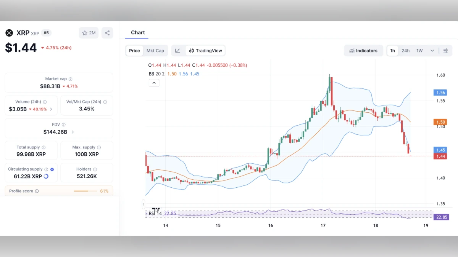Open the extra timeframes chevron dropdown
The image size is (458, 257).
coord(432,50)
